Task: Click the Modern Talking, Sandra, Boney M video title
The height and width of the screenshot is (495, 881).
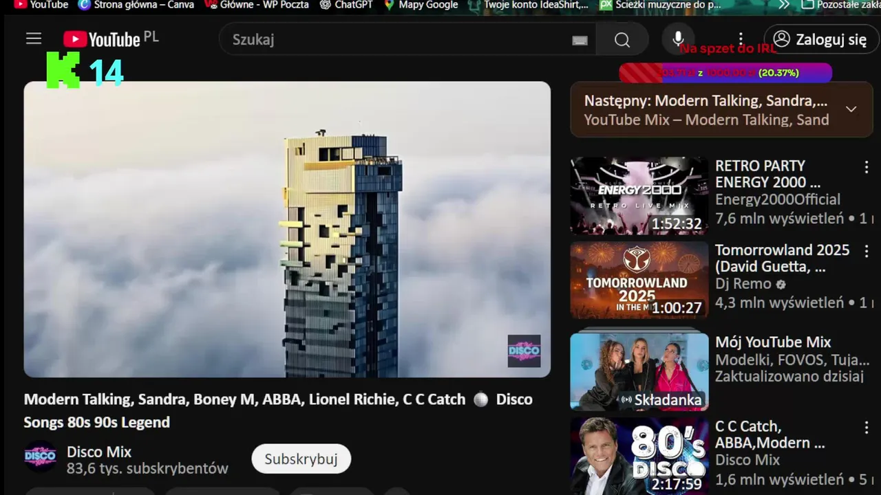Action: click(279, 410)
